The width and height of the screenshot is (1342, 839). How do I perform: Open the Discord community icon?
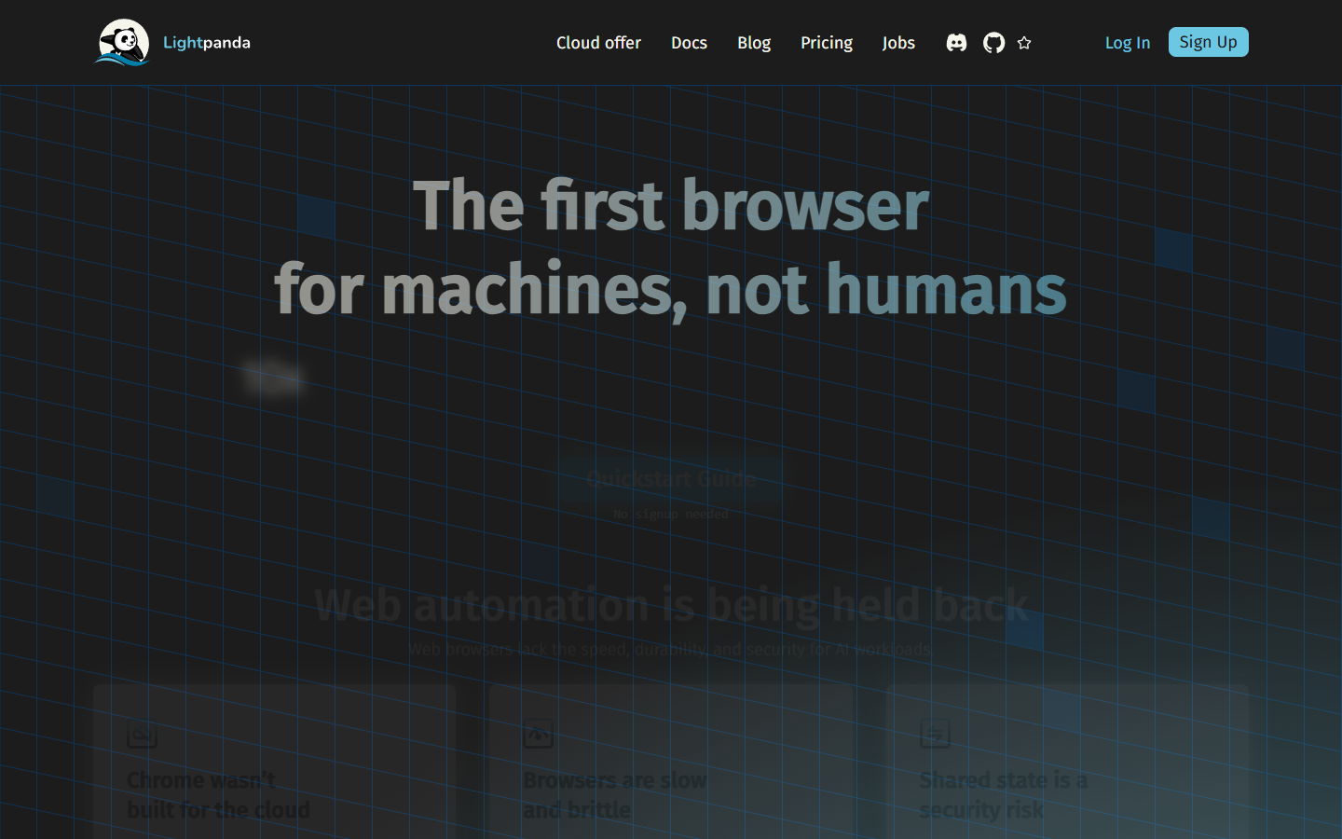pos(956,42)
